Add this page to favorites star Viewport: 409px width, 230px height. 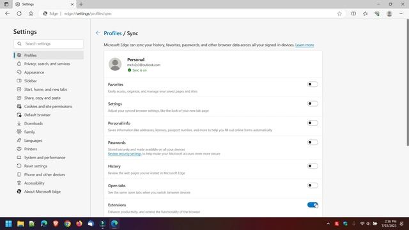pyautogui.click(x=339, y=13)
